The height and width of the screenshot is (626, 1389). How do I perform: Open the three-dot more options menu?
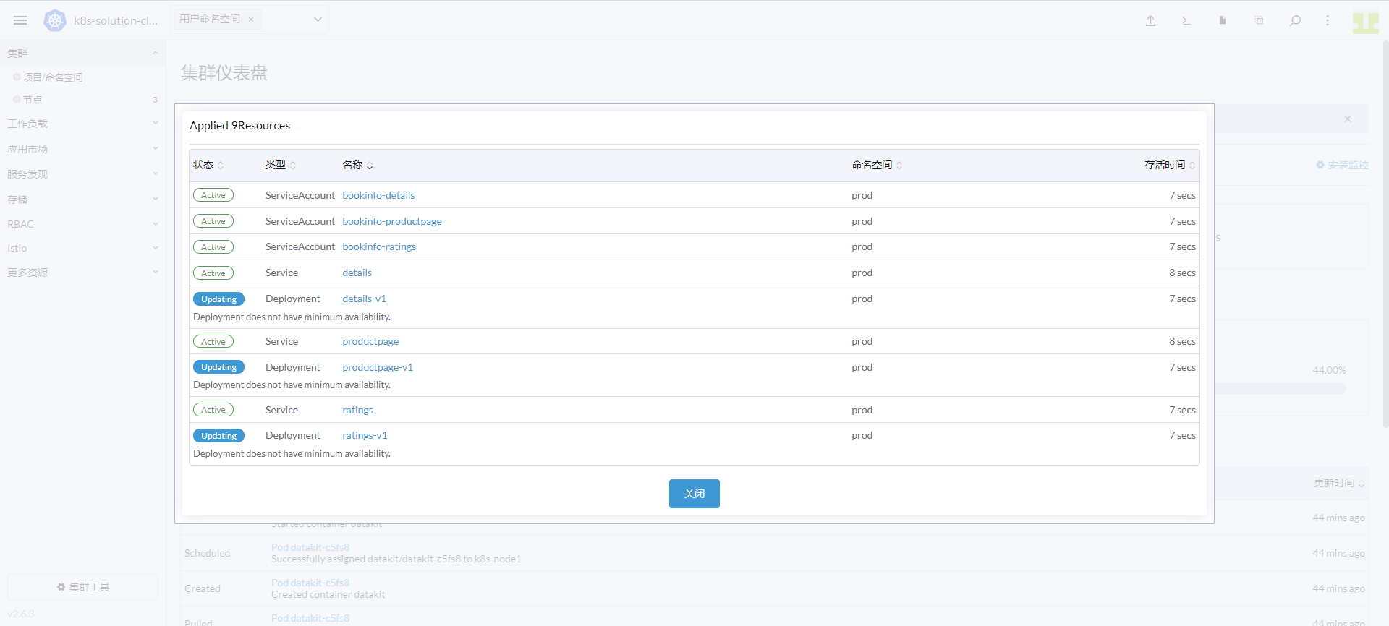click(1328, 20)
